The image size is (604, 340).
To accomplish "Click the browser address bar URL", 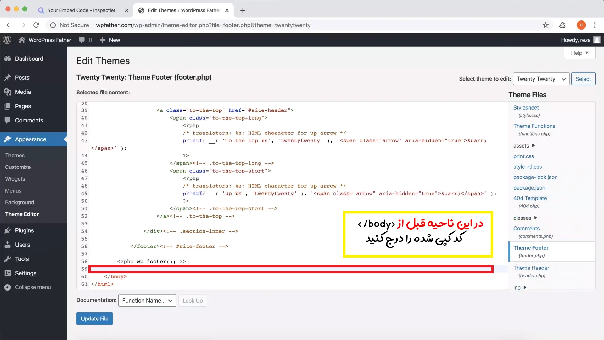I will (x=203, y=25).
